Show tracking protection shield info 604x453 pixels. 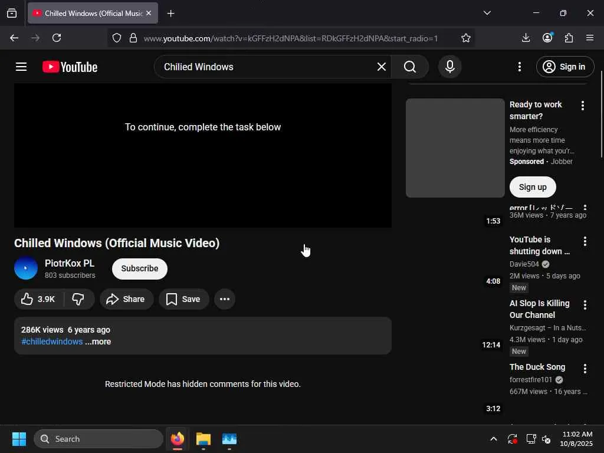[x=117, y=38]
